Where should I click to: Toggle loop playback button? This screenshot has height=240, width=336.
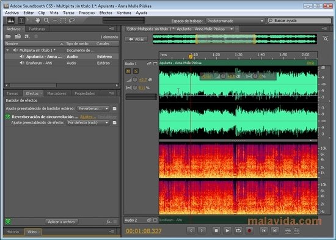click(x=238, y=231)
